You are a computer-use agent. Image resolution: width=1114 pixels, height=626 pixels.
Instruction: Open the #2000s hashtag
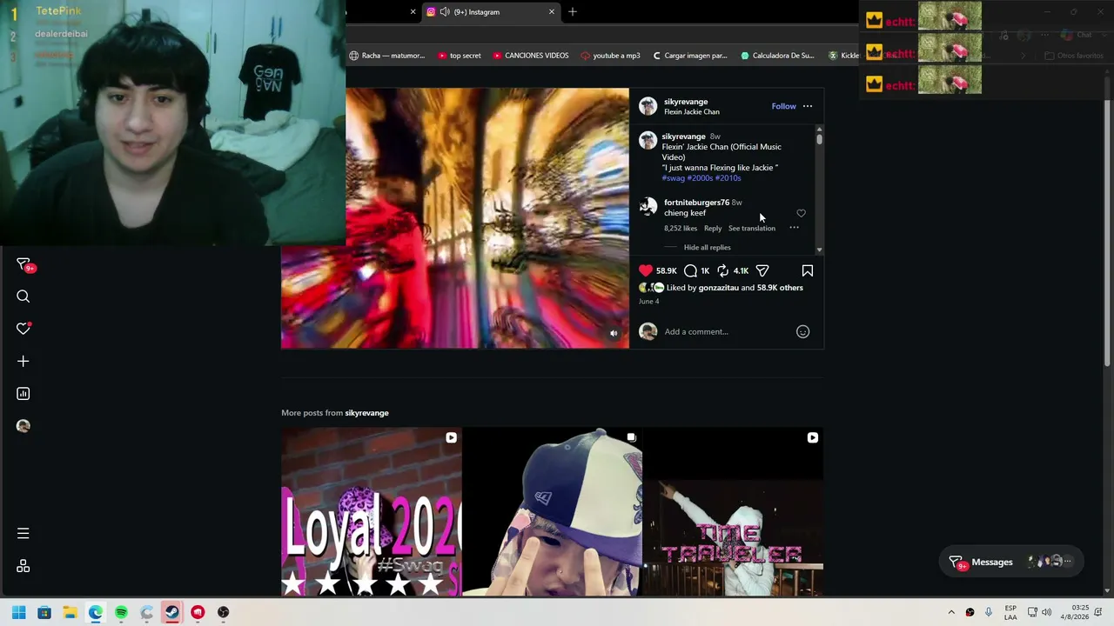click(x=700, y=177)
